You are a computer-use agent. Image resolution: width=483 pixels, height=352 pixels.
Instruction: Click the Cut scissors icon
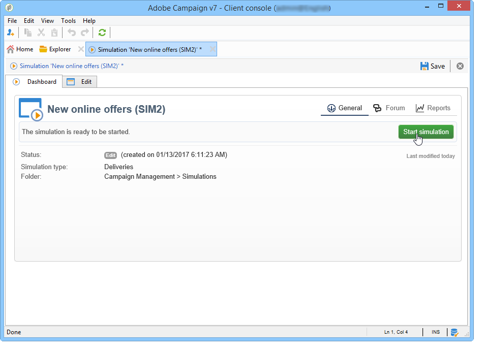(41, 33)
